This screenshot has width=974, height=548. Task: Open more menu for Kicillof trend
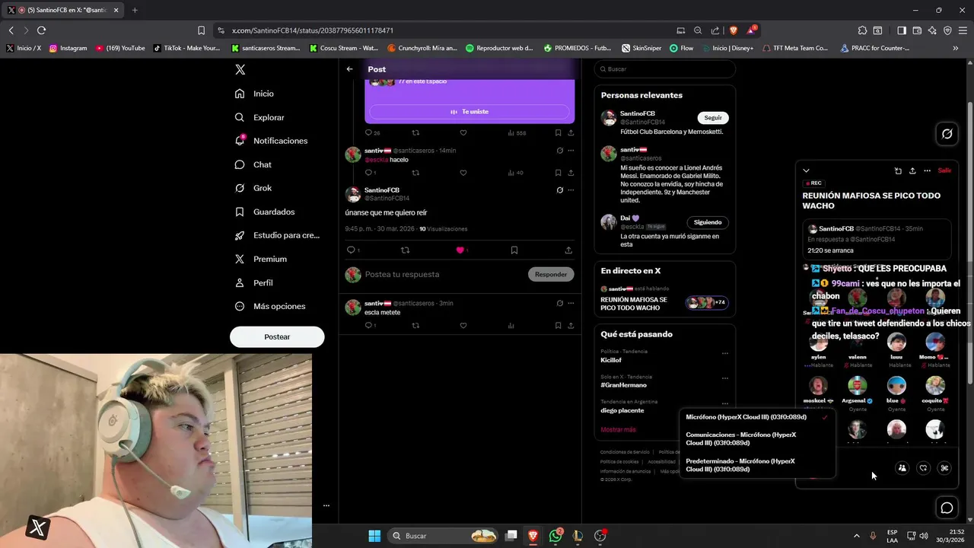pos(724,353)
